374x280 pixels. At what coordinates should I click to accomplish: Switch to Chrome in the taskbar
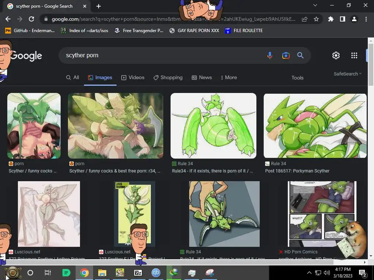[x=84, y=273]
